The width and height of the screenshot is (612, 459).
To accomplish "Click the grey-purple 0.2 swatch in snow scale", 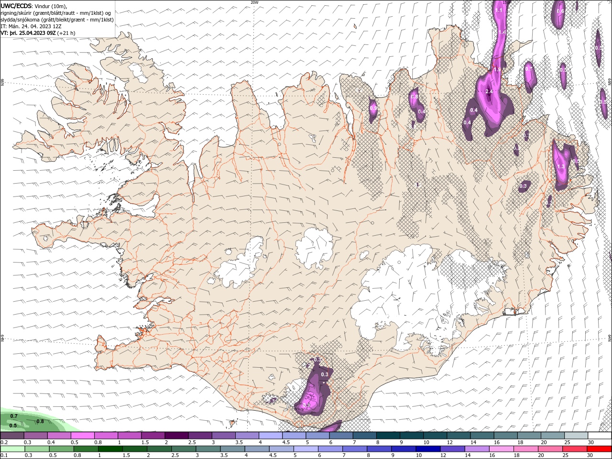I will point(12,436).
